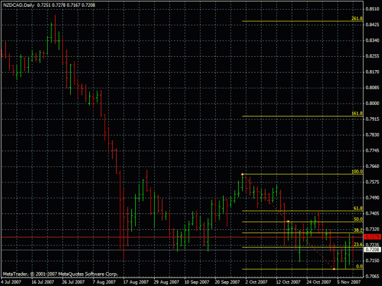The width and height of the screenshot is (382, 286).
Task: Click the 20 Sep 2007 date label
Action: (227, 282)
